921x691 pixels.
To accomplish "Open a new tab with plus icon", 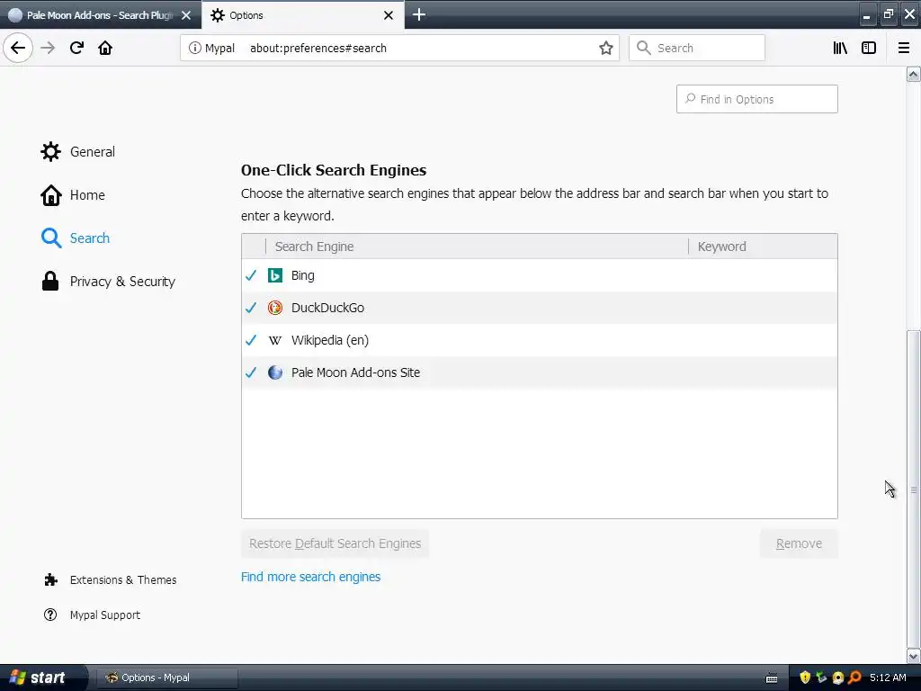I will click(419, 14).
